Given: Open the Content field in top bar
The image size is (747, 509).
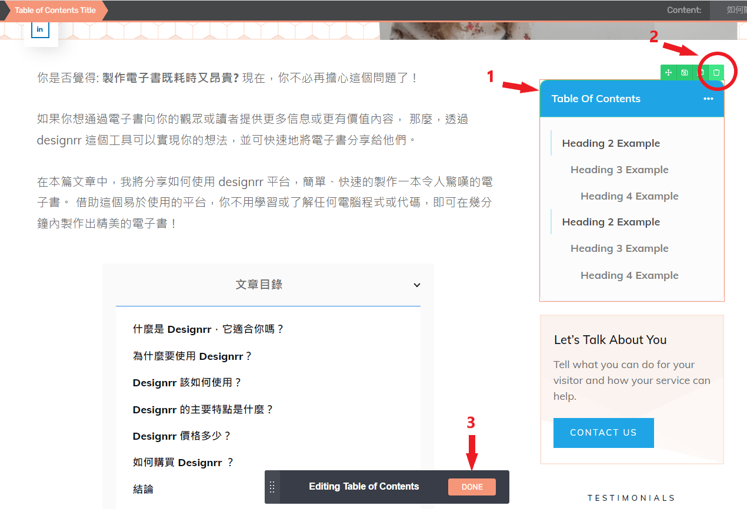Looking at the screenshot, I should [x=728, y=10].
